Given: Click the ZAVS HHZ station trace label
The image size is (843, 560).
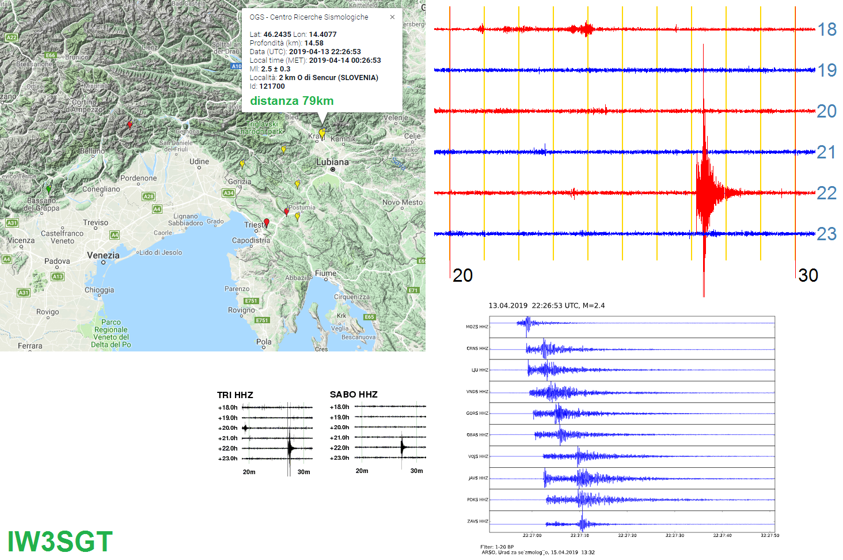Looking at the screenshot, I should tap(477, 521).
